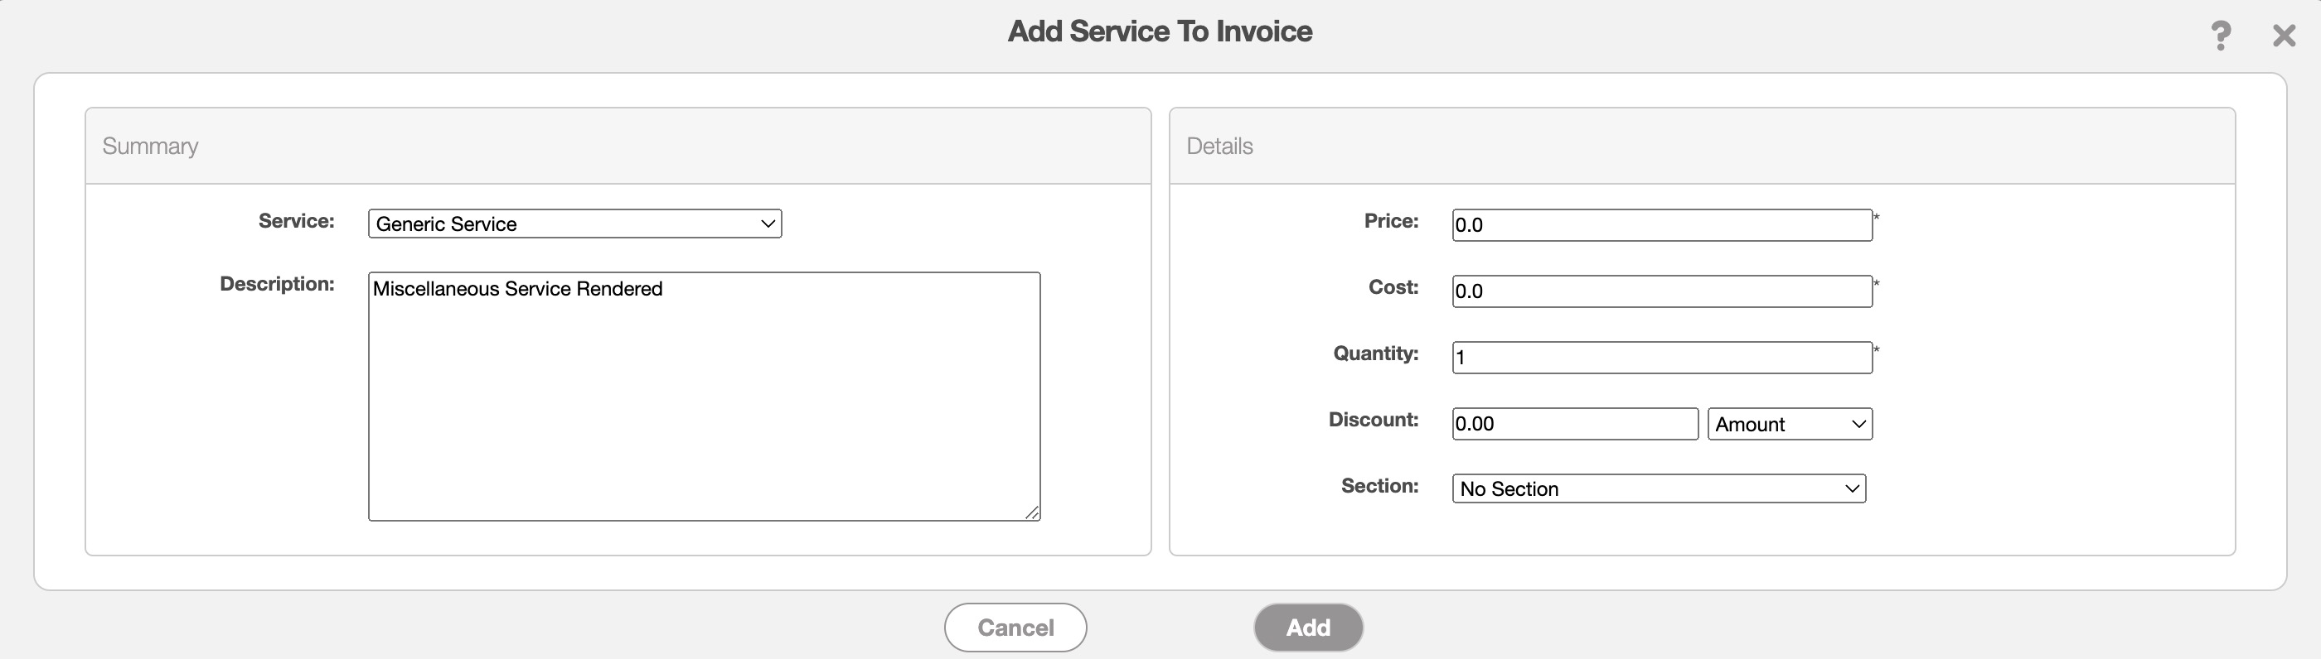Viewport: 2321px width, 659px height.
Task: Expand the discount Amount type dropdown
Action: [x=1789, y=424]
